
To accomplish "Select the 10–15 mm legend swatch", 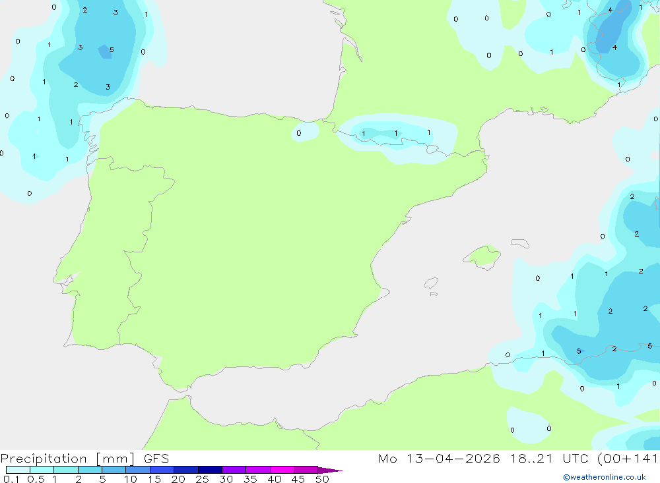I will tap(138, 470).
